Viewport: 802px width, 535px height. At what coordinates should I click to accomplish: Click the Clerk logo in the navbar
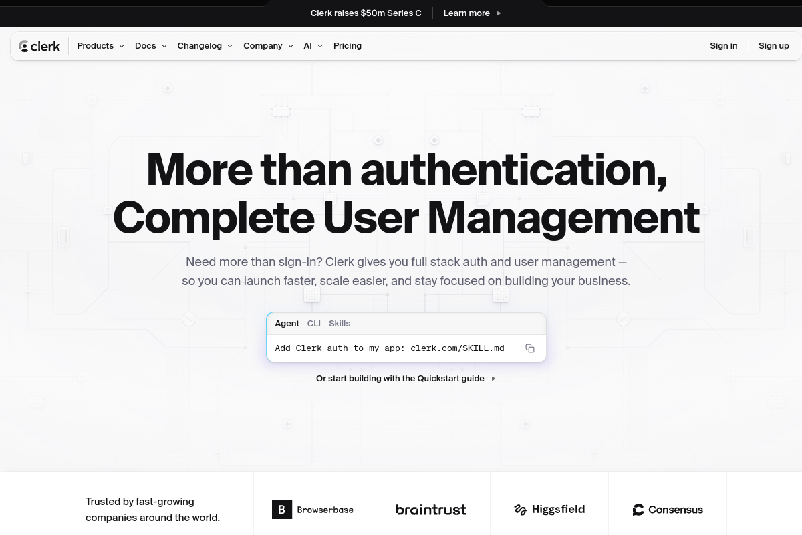pos(39,46)
